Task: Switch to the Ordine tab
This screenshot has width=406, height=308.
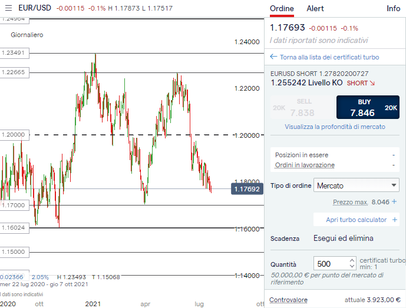Action: (282, 8)
